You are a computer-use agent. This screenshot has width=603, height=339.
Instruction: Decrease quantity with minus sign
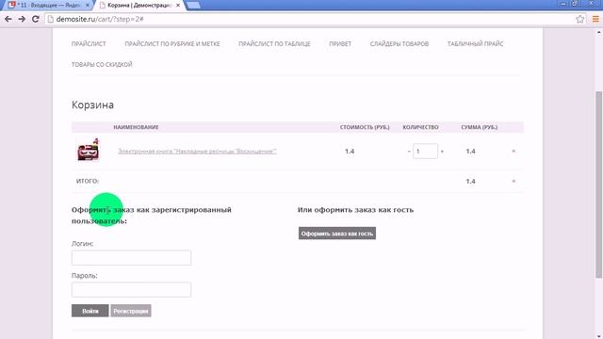(409, 152)
